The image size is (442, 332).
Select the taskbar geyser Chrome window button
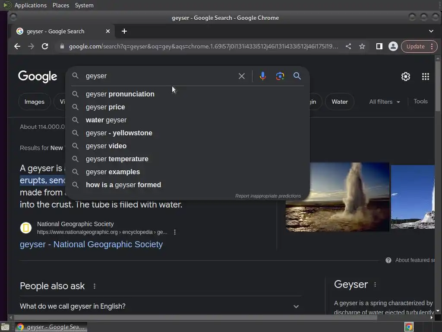point(51,327)
